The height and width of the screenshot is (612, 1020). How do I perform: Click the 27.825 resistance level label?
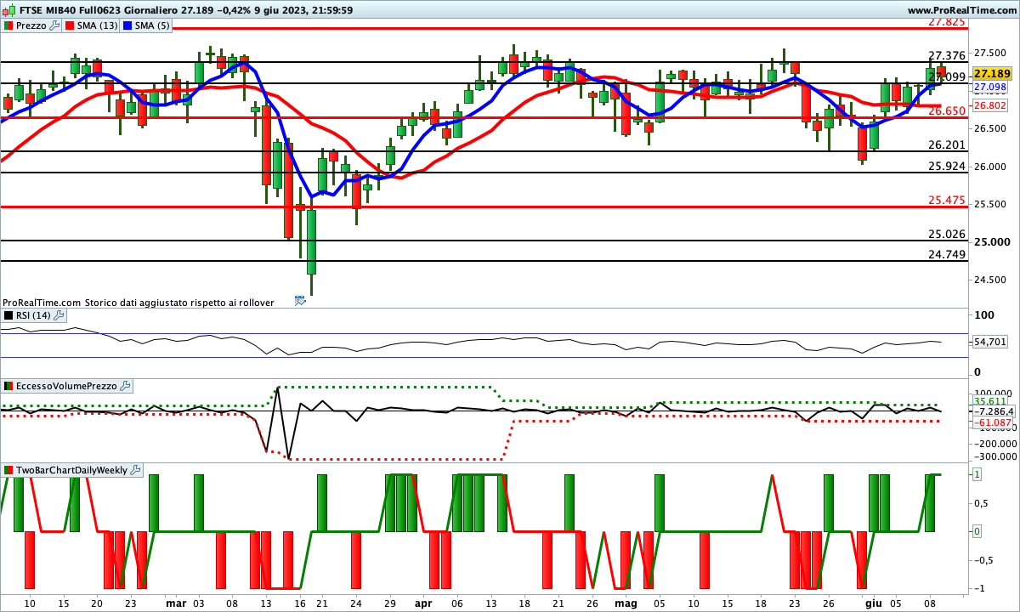tap(946, 21)
